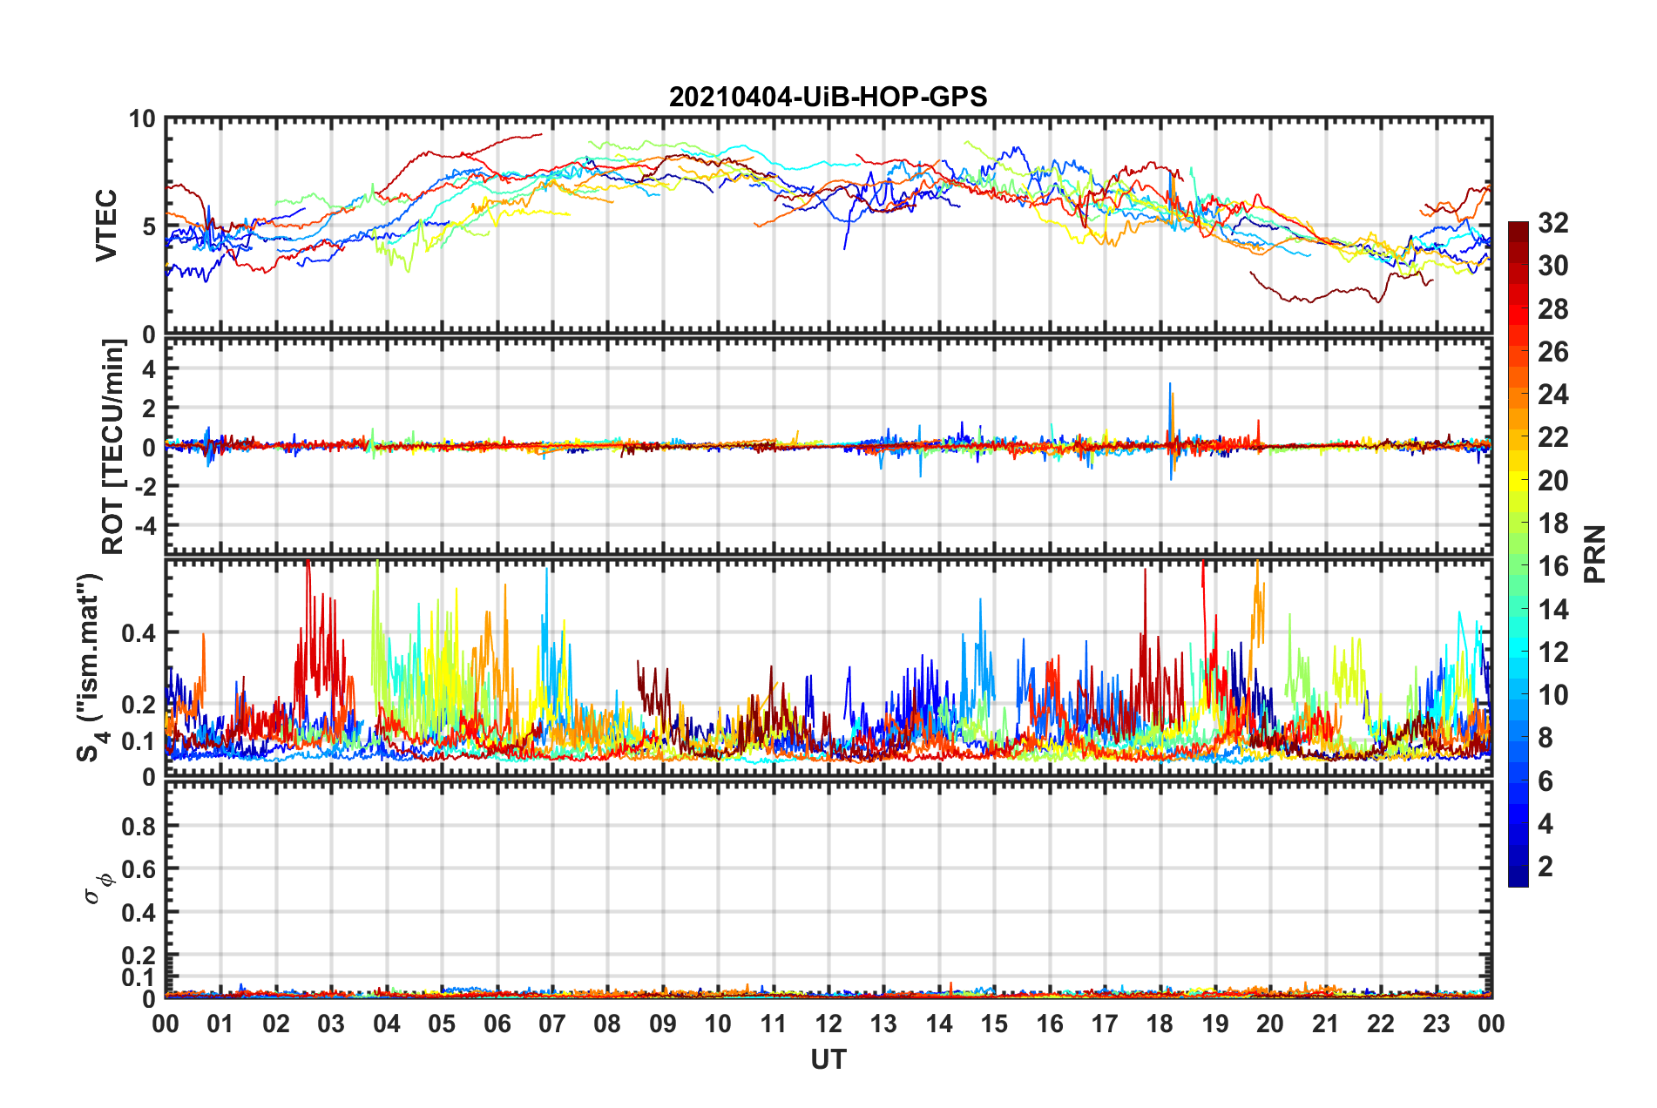Select the "24" label on the PRN colorbar
This screenshot has height=1108, width=1657.
[x=1552, y=395]
